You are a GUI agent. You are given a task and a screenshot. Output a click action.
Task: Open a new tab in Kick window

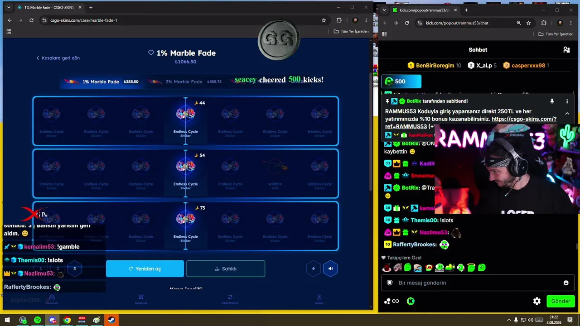tap(466, 10)
